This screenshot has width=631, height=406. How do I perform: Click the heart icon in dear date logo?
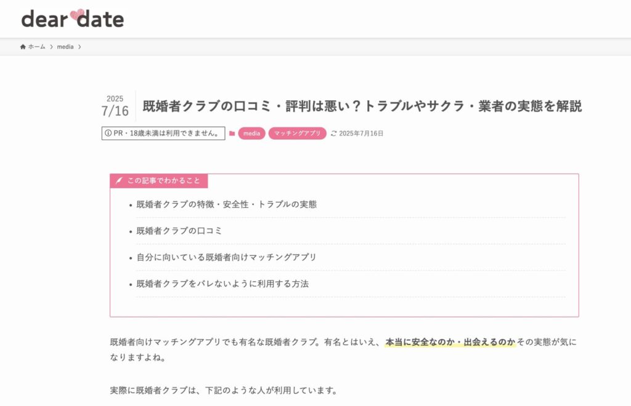[x=76, y=16]
